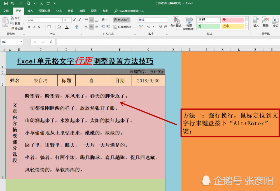The height and width of the screenshot is (191, 280).
Task: Undo the last action
Action: 13,3
